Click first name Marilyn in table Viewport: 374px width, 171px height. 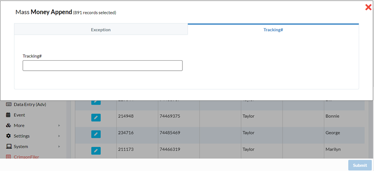[x=333, y=149]
